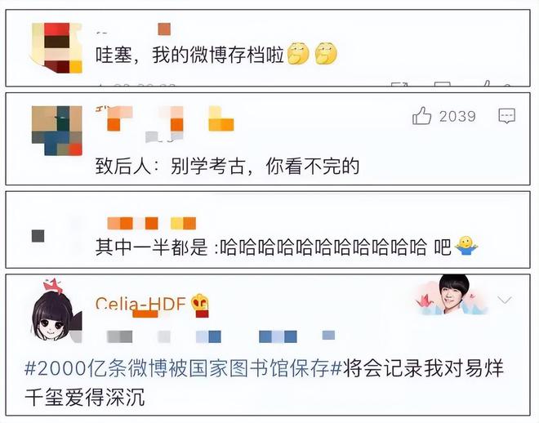
Task: Click the shrugging emoji after 吧
Action: [x=466, y=246]
